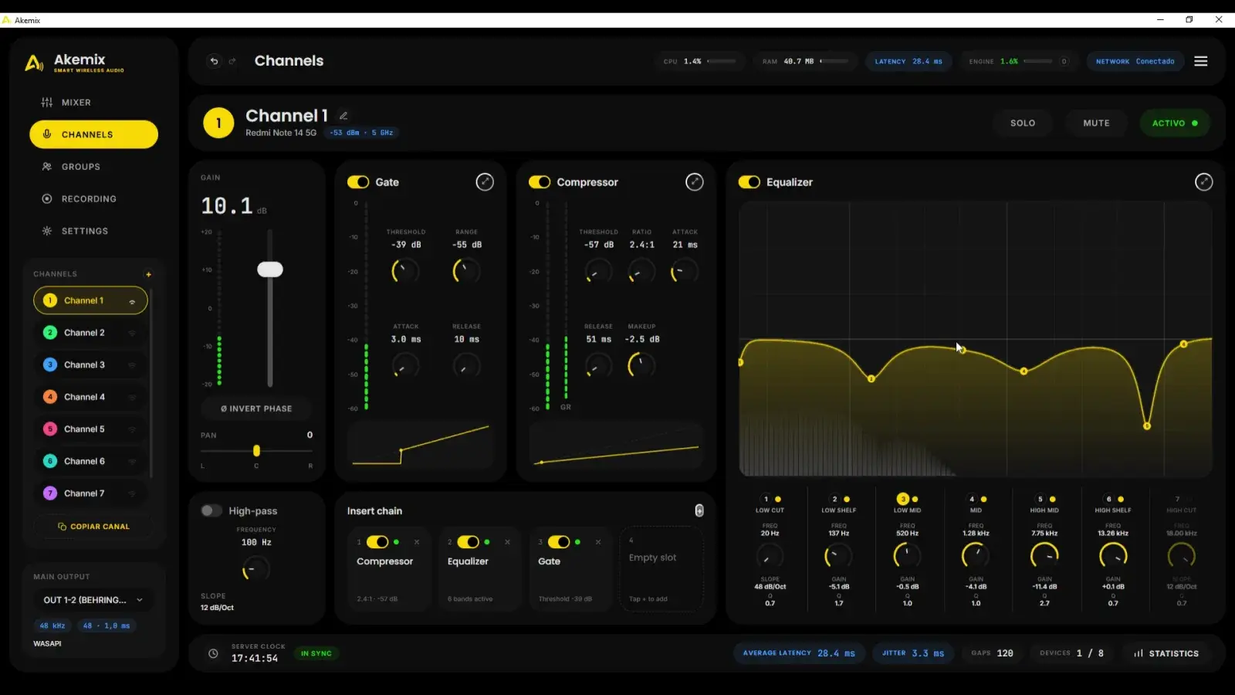The image size is (1235, 695).
Task: Remove the Compressor insert with its X
Action: click(417, 542)
